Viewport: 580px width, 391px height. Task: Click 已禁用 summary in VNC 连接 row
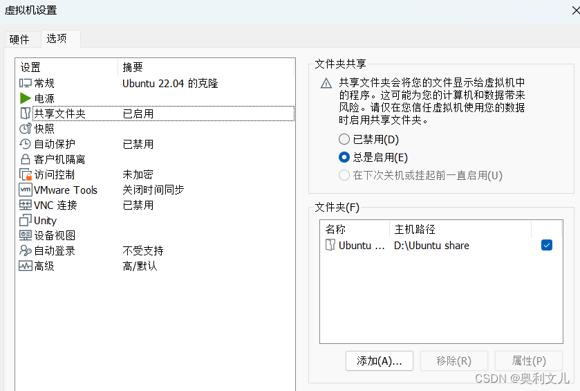point(138,205)
